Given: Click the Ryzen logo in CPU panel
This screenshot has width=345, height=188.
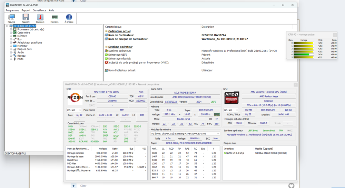Looking at the screenshot, I should coord(75,97).
